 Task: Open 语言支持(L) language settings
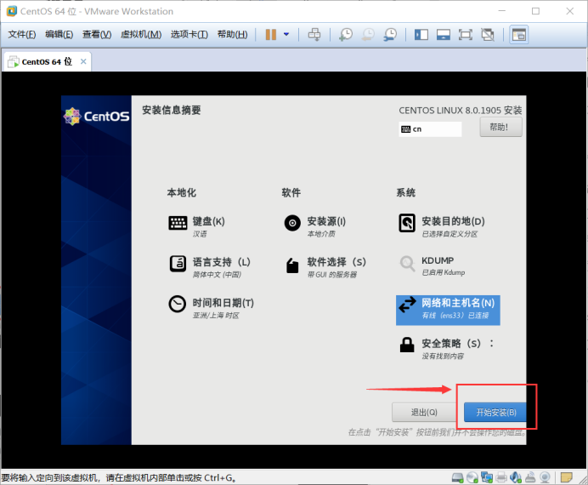point(210,267)
